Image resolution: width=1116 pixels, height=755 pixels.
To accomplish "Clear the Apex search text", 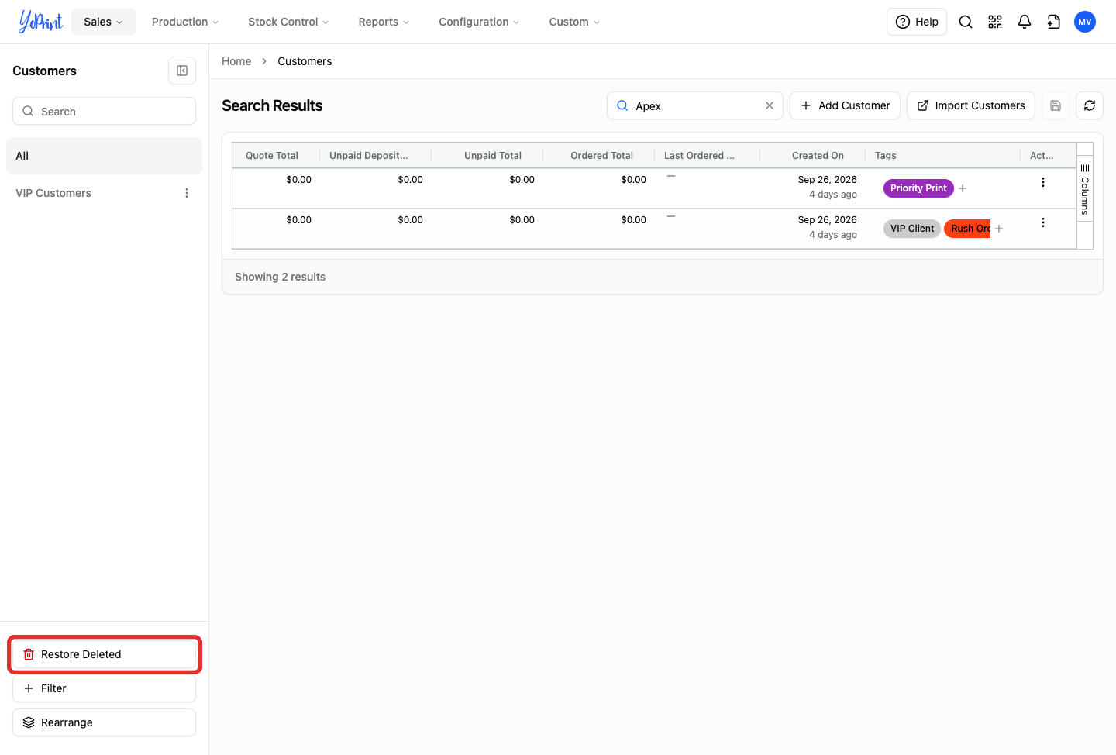I will pyautogui.click(x=770, y=105).
